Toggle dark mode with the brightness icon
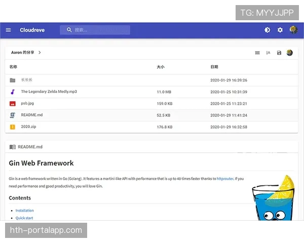 point(267,30)
